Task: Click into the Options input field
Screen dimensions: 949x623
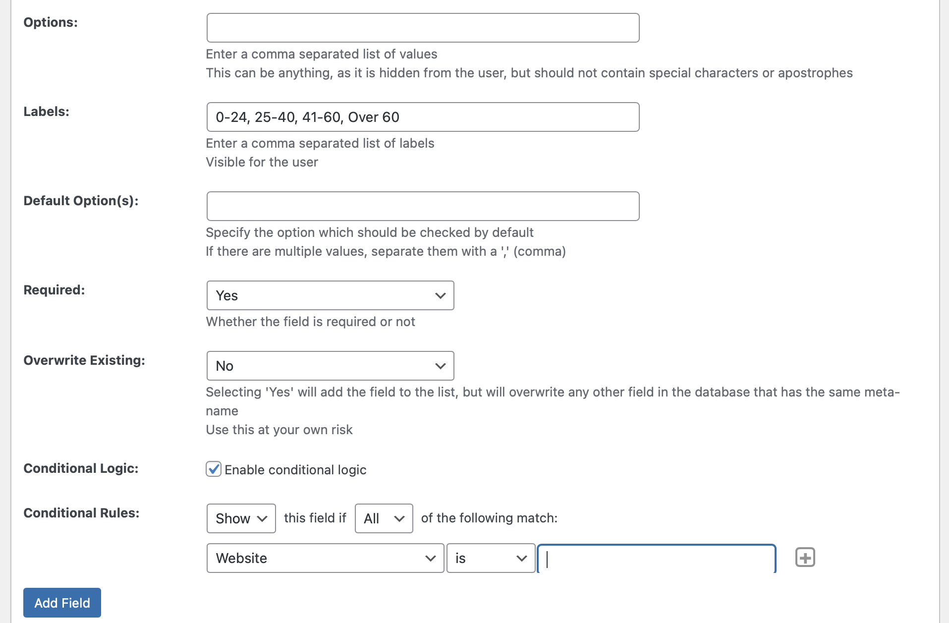Action: [x=423, y=28]
